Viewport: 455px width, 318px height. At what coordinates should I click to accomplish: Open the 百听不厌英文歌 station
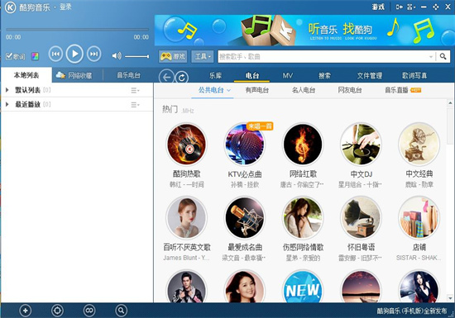tap(187, 218)
